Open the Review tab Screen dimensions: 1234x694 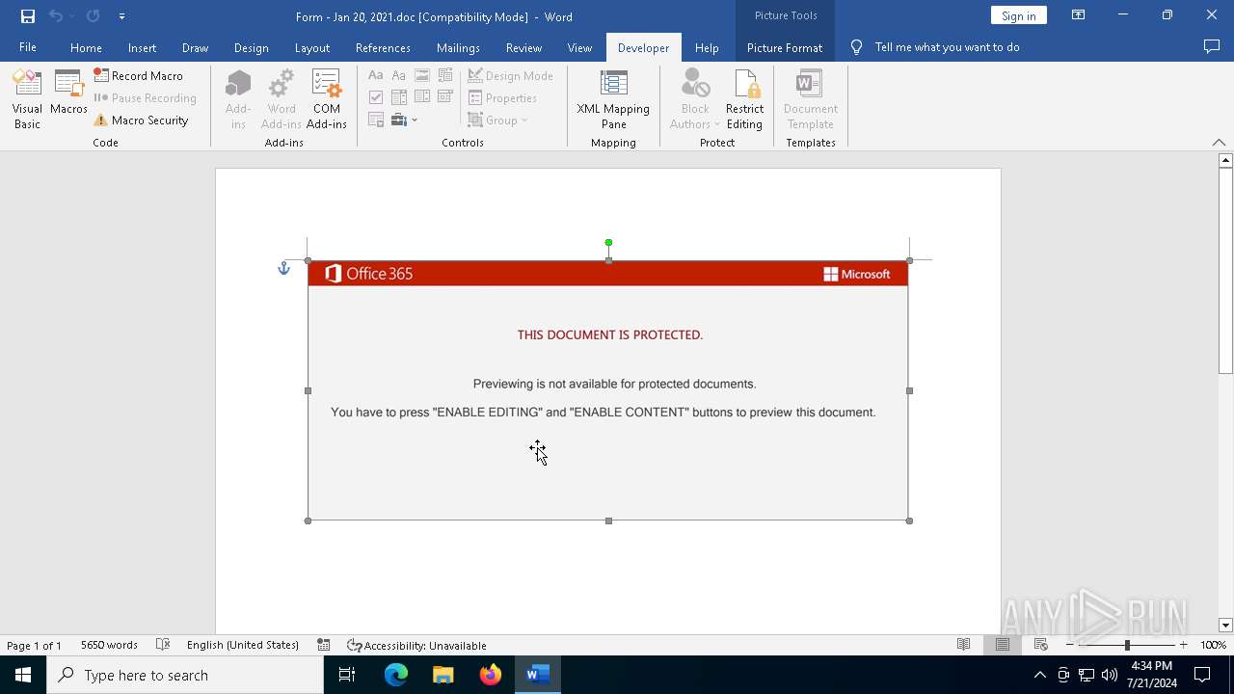click(x=523, y=47)
